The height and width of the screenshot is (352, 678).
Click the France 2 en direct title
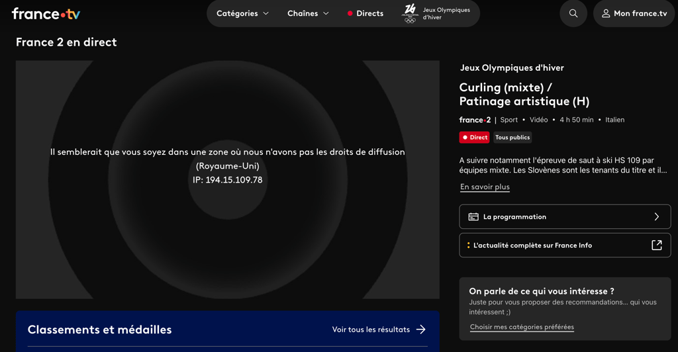pyautogui.click(x=66, y=42)
